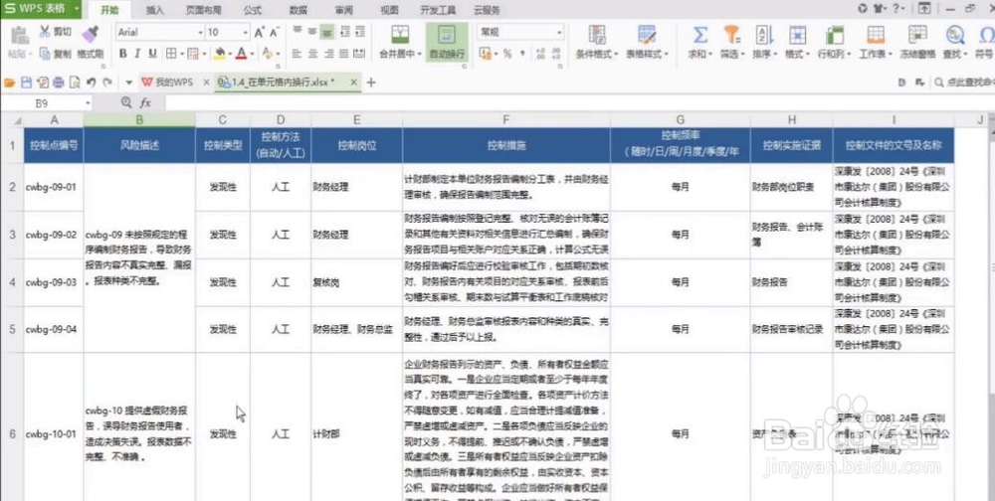Apply percent style (%) format
Viewport: 995px width, 501px height.
[x=507, y=55]
